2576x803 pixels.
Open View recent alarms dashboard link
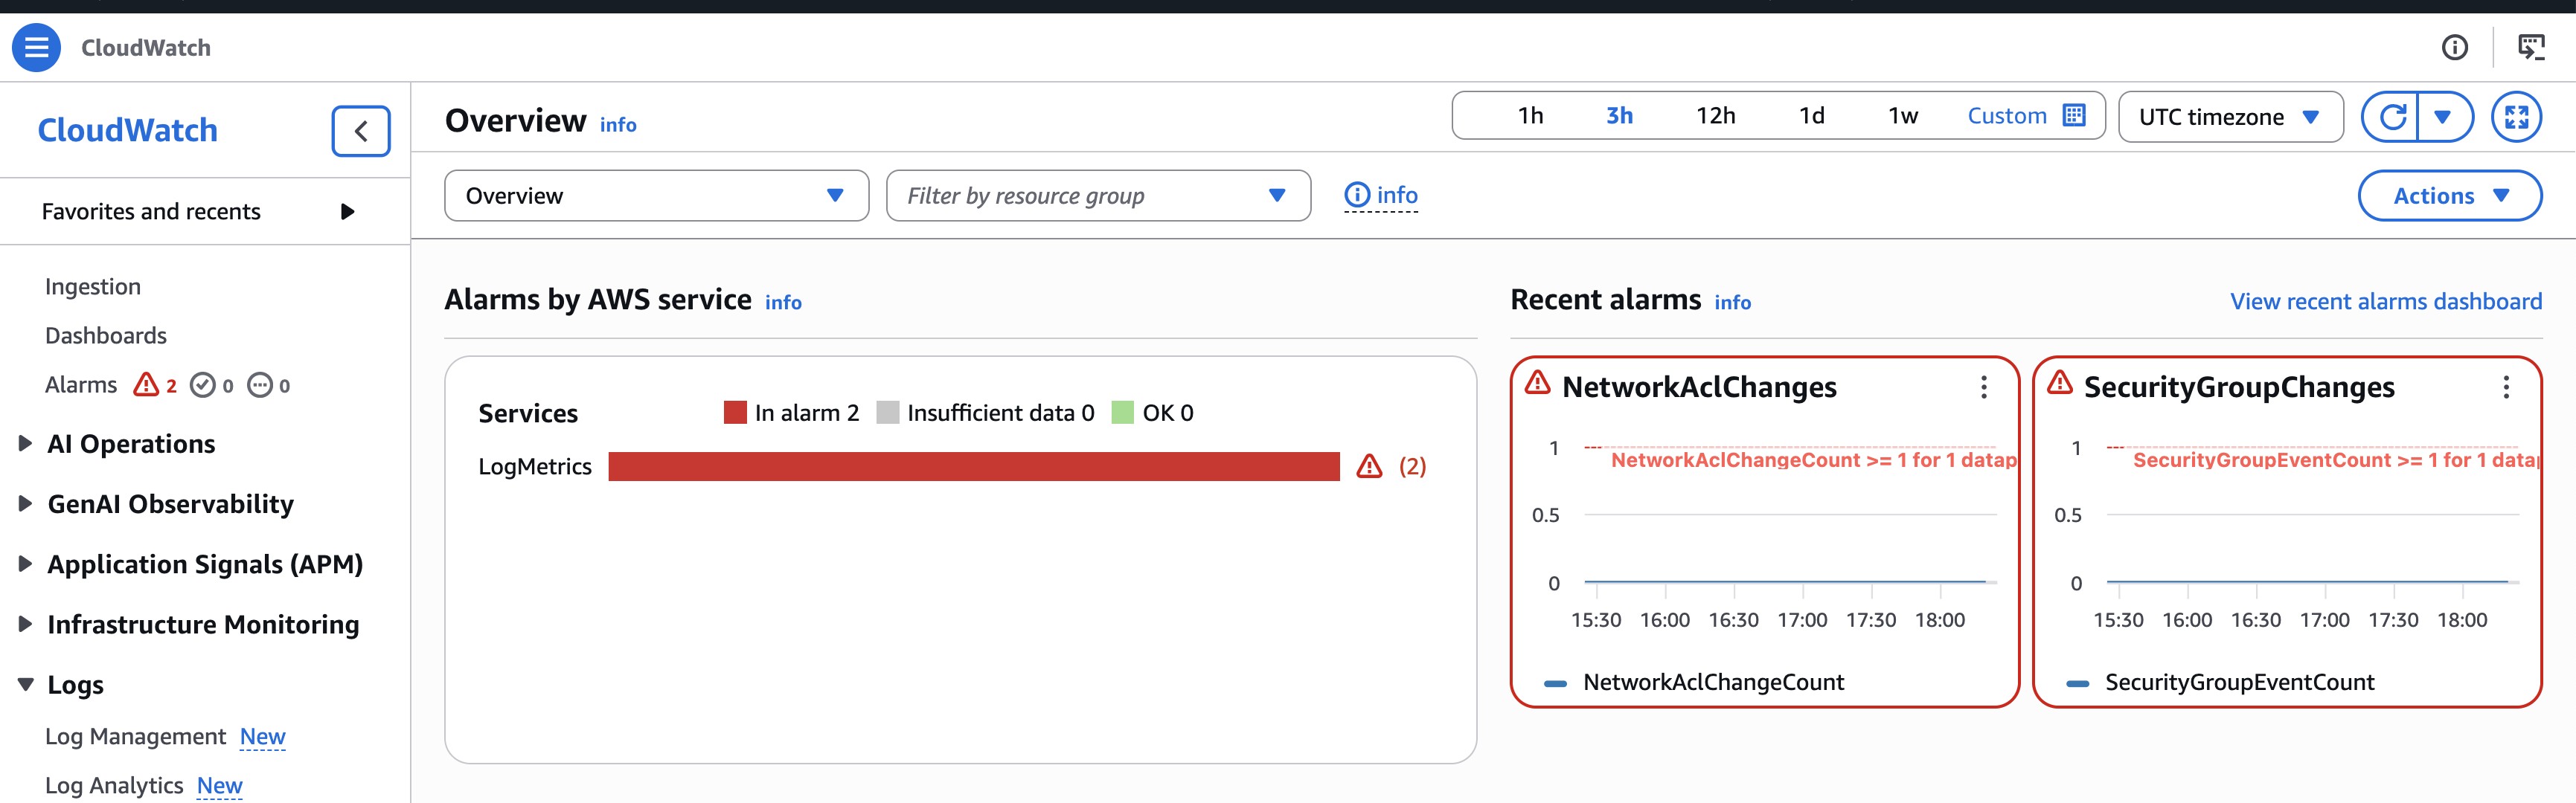(2385, 302)
